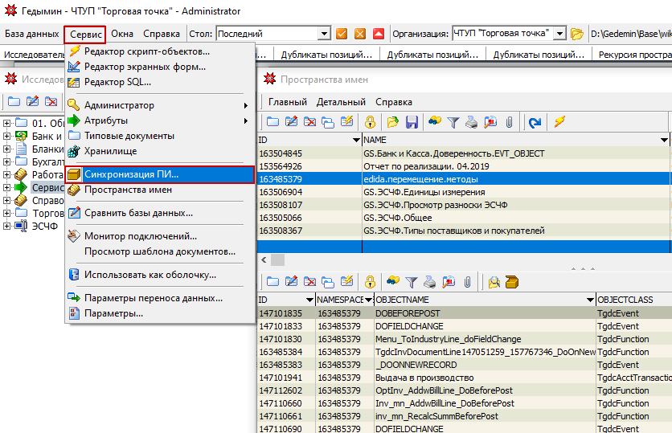Open the Стол desktop dropdown
Image resolution: width=672 pixels, height=433 pixels.
point(324,34)
